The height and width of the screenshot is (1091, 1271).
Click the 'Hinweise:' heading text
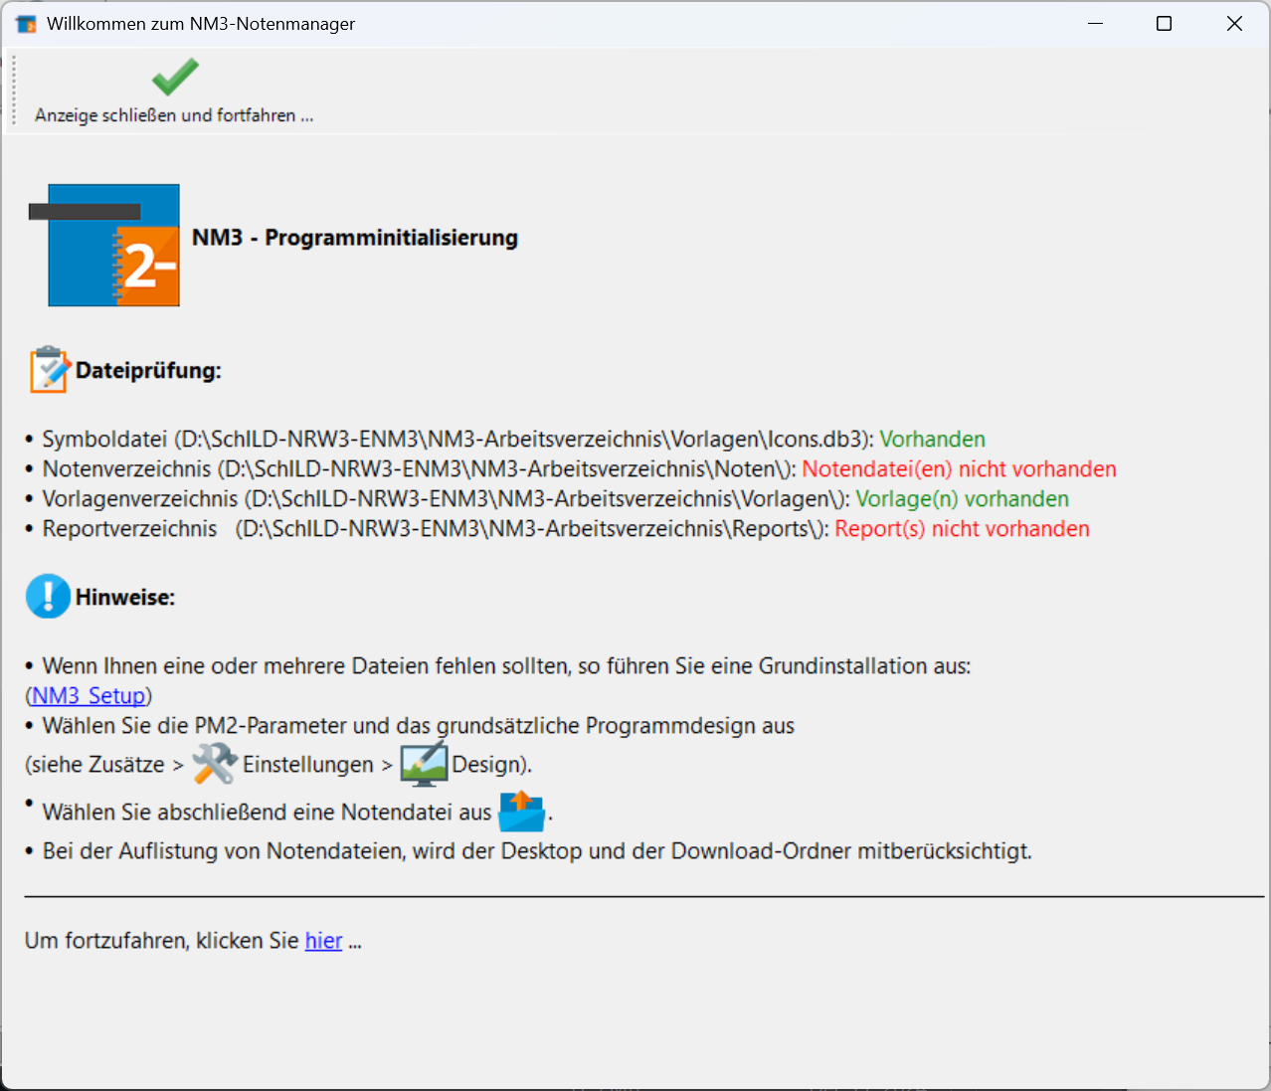click(x=125, y=598)
